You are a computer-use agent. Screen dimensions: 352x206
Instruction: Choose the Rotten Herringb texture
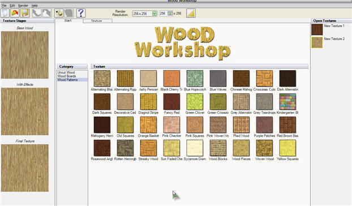point(125,148)
